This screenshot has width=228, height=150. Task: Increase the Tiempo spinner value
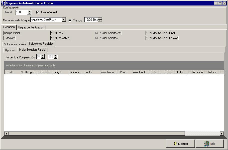click(x=100, y=19)
